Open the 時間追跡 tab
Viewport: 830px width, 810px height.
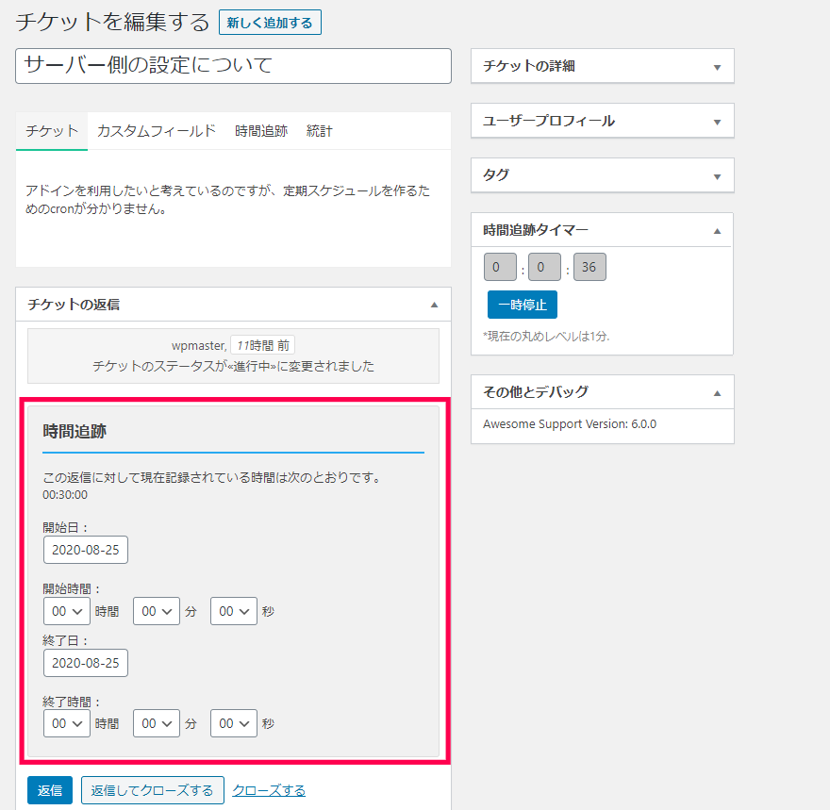(x=261, y=131)
